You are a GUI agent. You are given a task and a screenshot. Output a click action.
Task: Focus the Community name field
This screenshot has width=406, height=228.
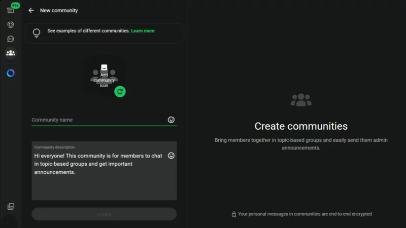104,120
